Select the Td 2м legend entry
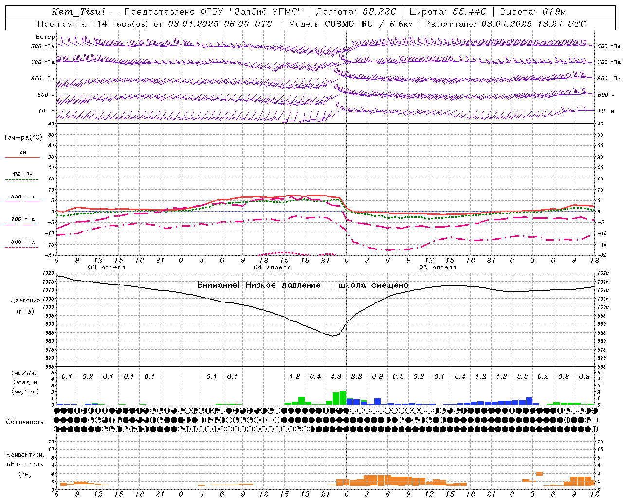Screen dimensions: 623x498 23,174
